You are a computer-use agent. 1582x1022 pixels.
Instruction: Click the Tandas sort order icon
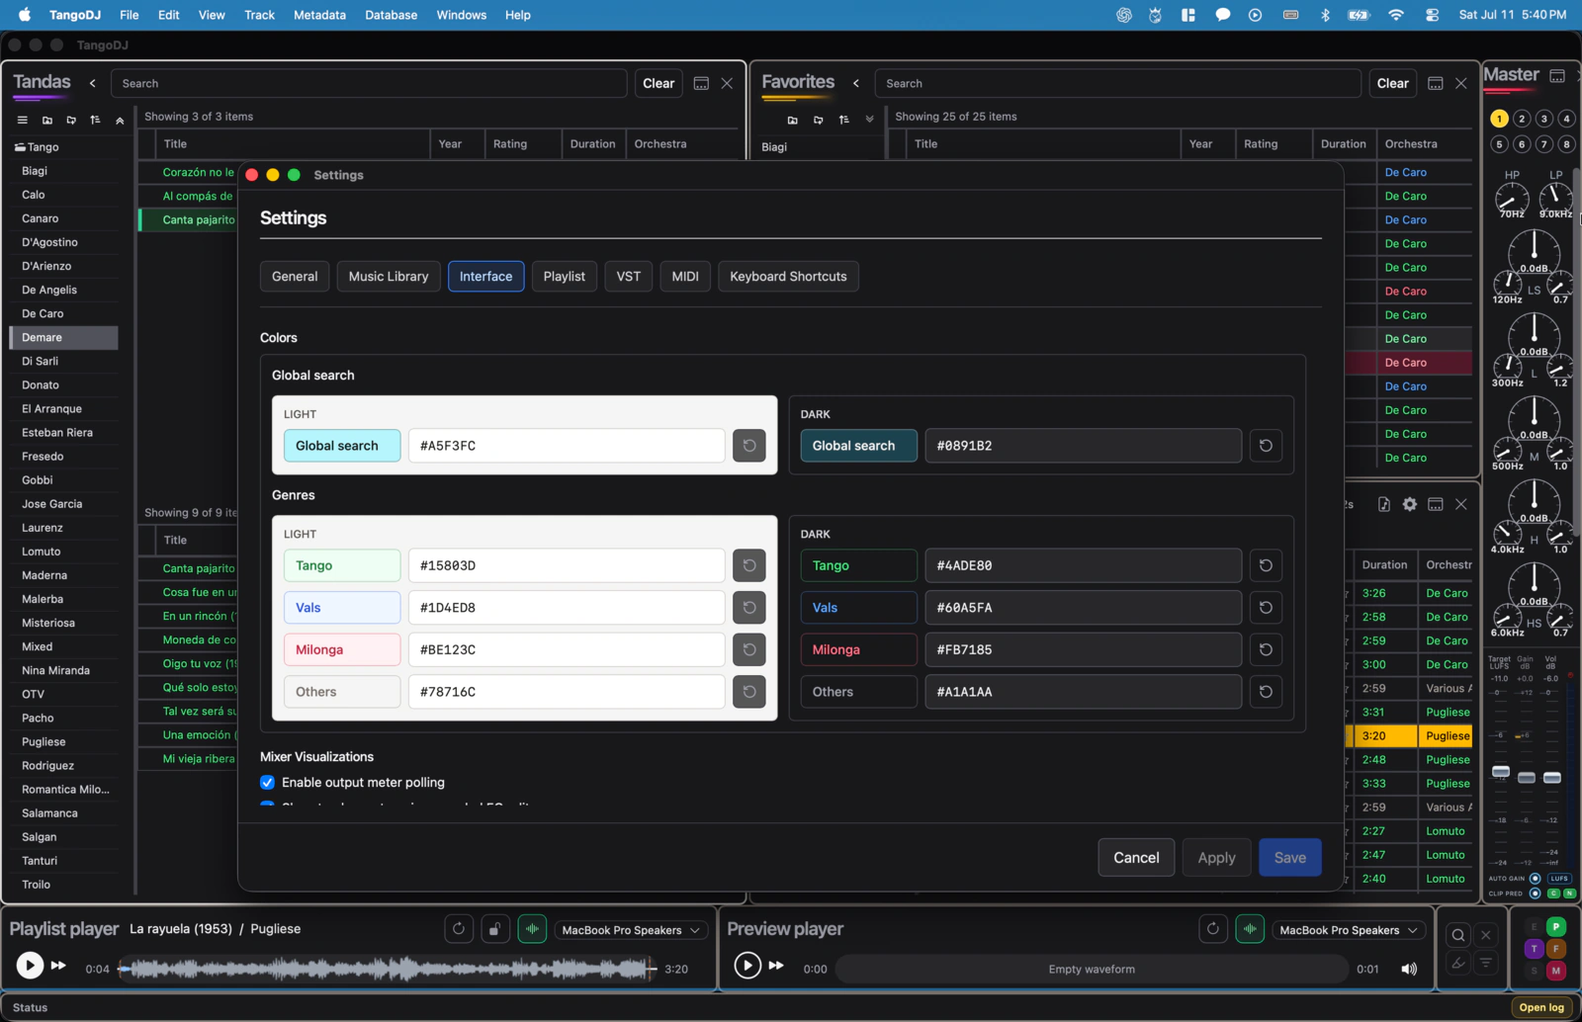tap(95, 120)
